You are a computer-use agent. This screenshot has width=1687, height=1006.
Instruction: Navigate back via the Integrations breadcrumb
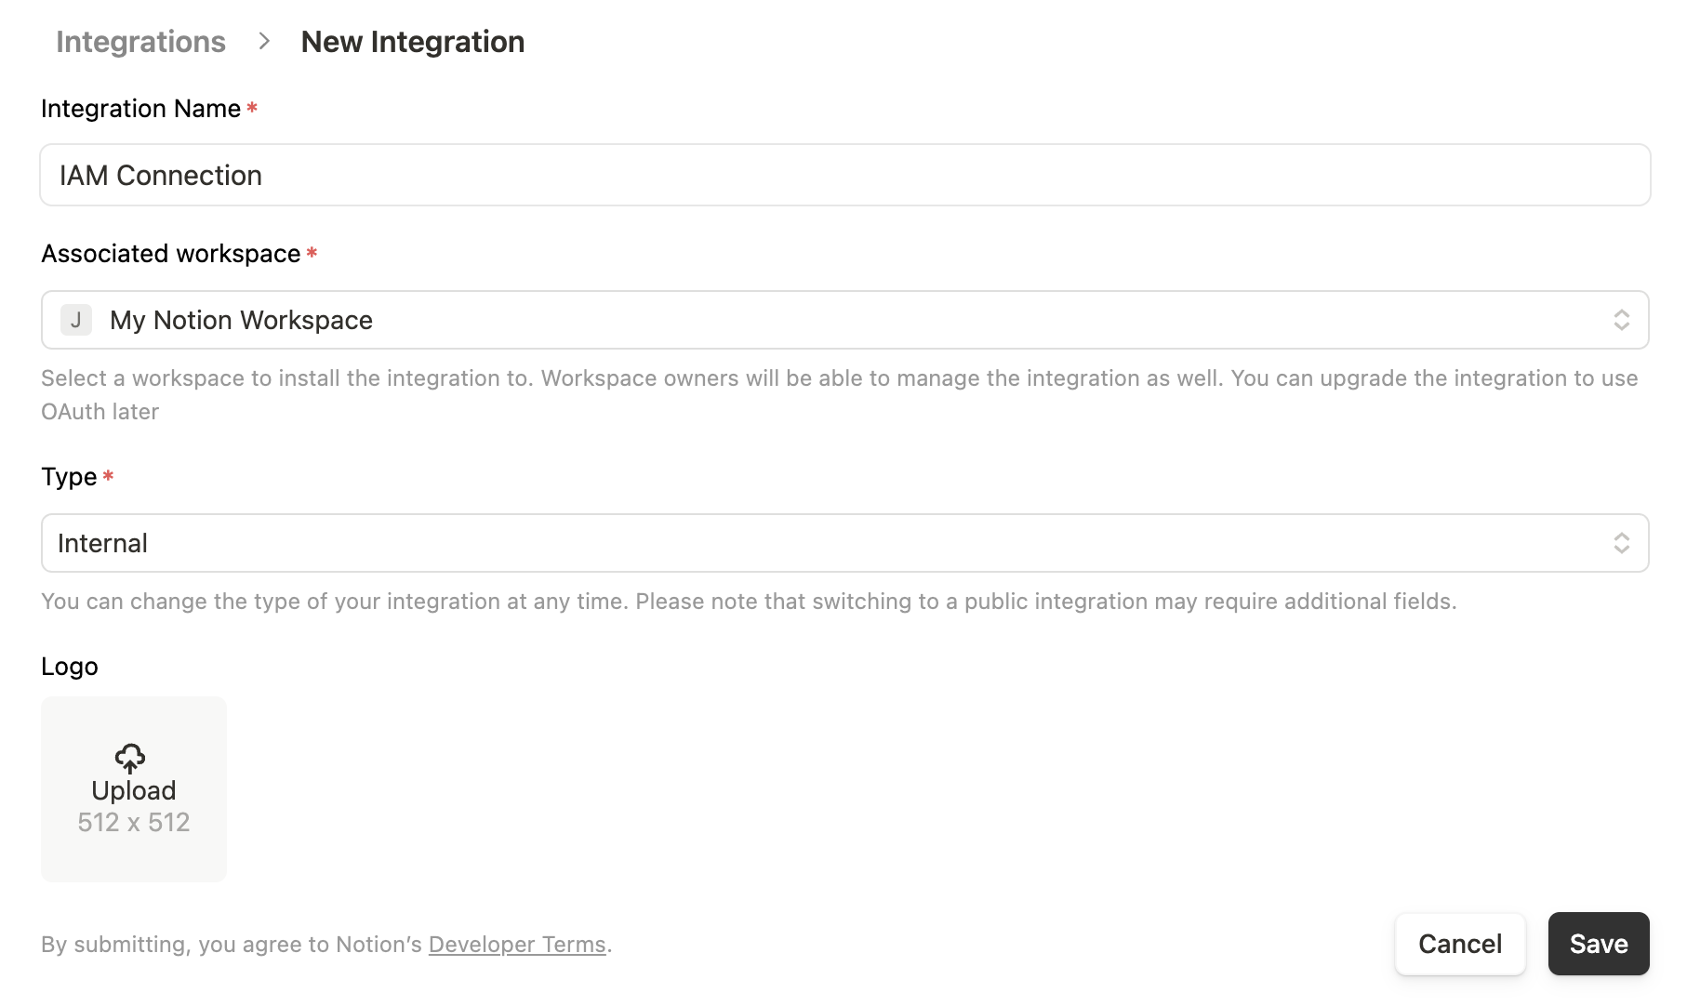pyautogui.click(x=140, y=41)
